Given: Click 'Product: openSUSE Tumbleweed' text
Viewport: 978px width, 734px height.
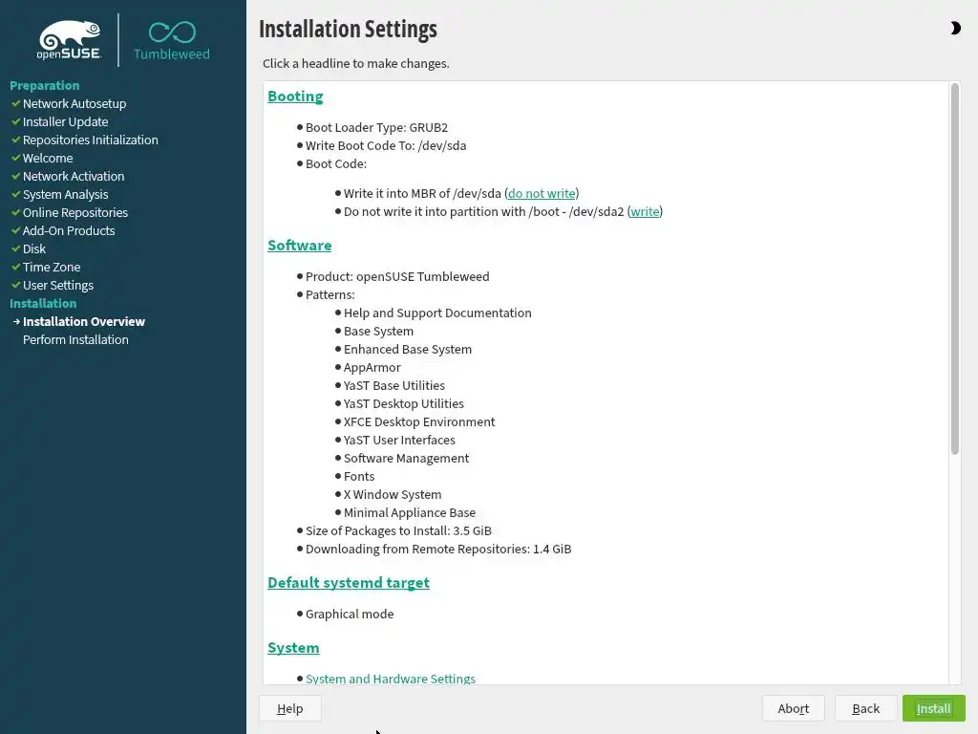Looking at the screenshot, I should point(397,276).
